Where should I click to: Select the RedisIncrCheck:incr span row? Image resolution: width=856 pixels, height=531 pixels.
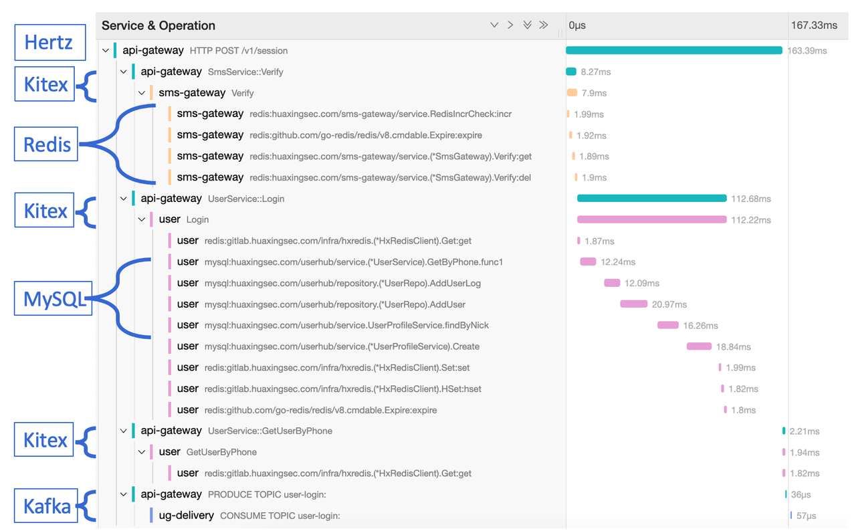(380, 114)
